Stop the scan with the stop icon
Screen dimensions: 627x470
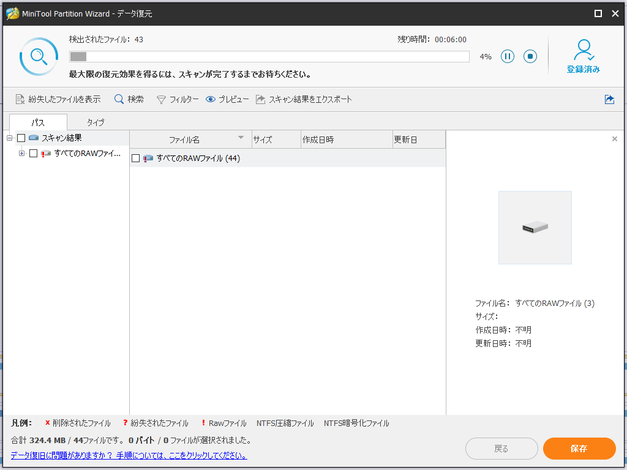[x=530, y=56]
